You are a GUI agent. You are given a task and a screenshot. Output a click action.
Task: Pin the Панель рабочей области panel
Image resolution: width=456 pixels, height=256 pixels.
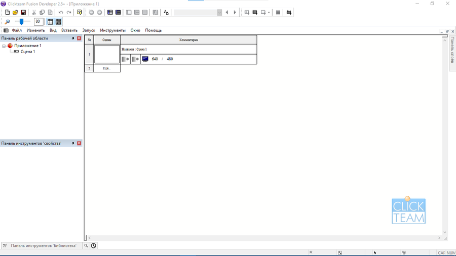72,38
